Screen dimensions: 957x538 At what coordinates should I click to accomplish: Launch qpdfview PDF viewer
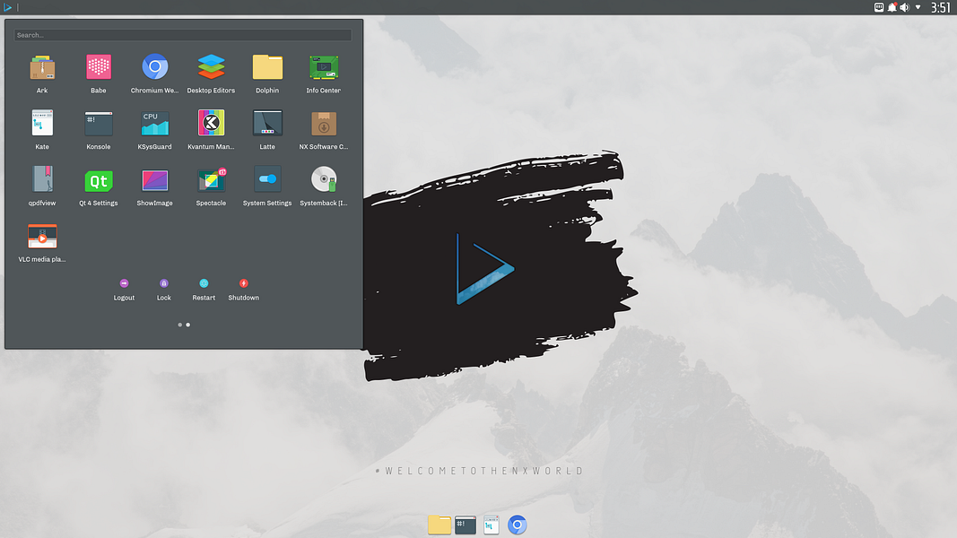pyautogui.click(x=42, y=186)
